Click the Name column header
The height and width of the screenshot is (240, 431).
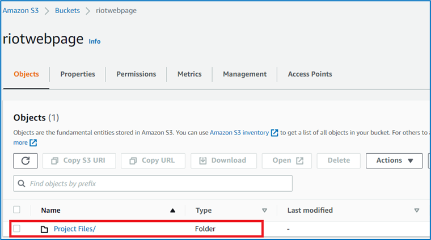click(x=51, y=210)
